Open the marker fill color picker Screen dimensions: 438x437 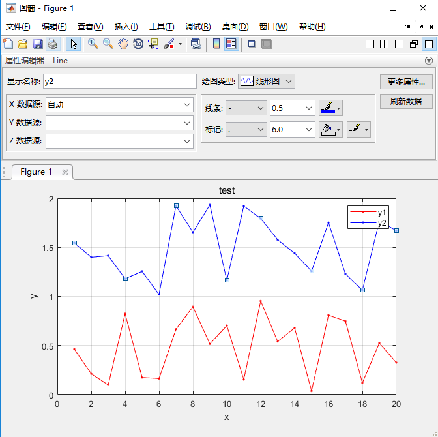click(x=330, y=129)
